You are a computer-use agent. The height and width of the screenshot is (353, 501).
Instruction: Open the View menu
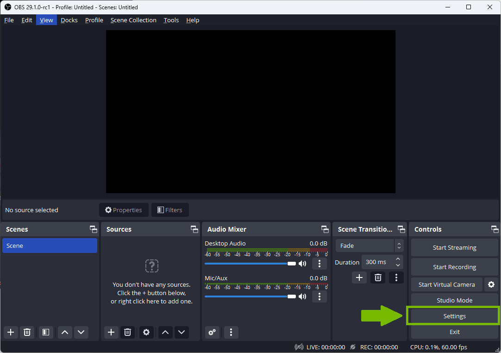(46, 20)
